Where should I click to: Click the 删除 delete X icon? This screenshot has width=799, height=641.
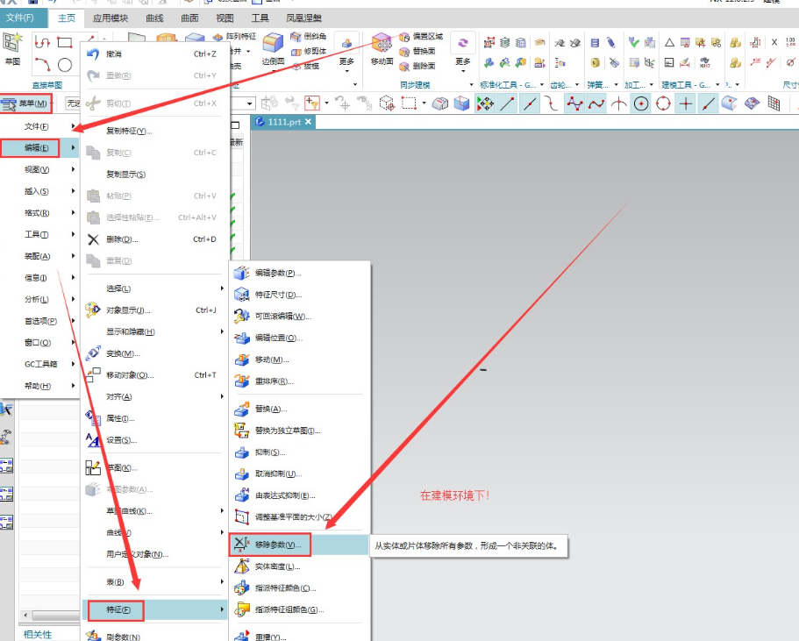pos(93,239)
